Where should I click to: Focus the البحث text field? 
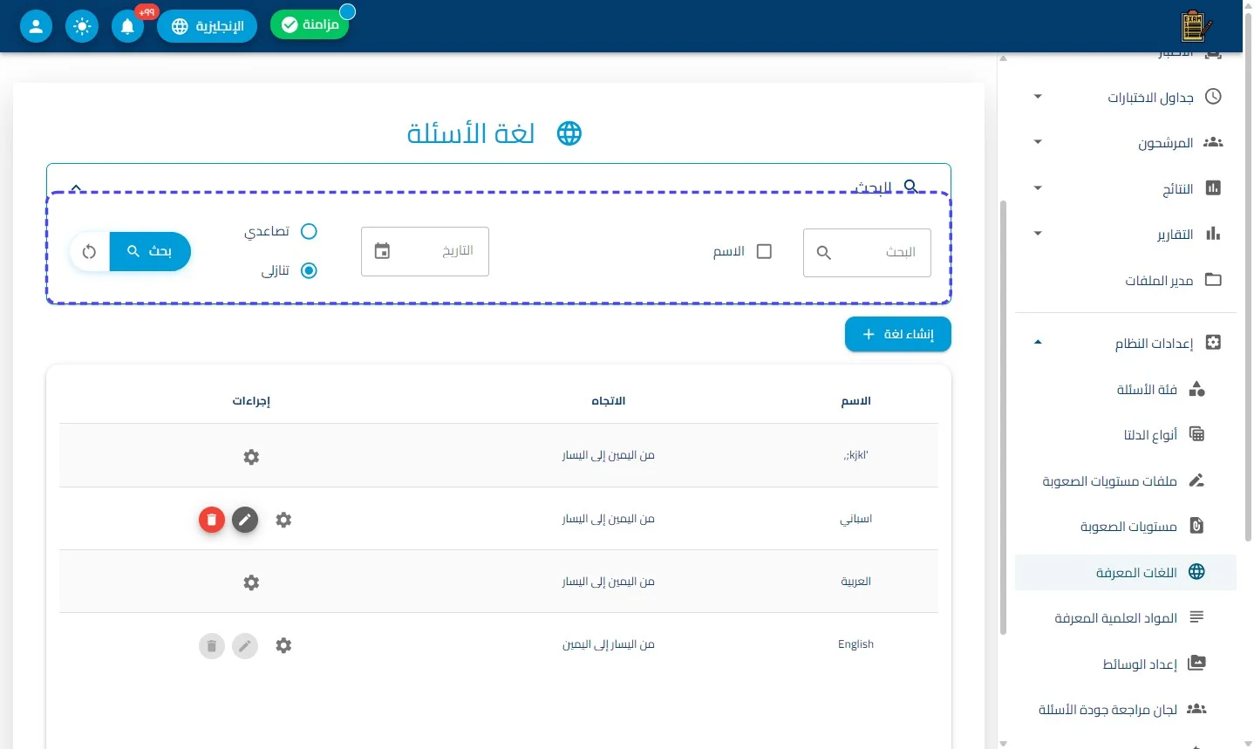[x=867, y=253]
